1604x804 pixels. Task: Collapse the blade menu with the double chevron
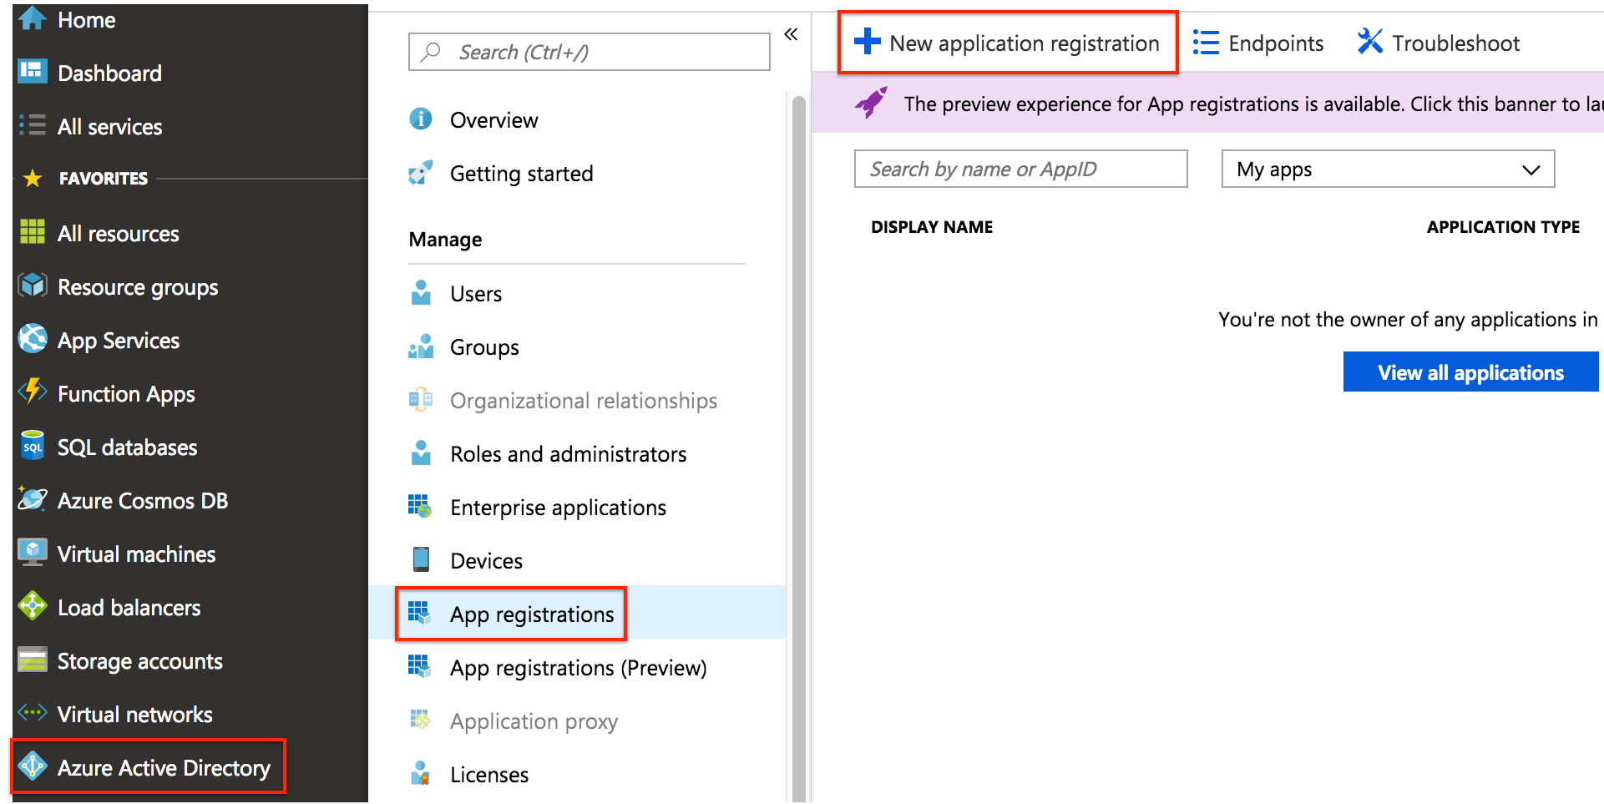791,34
